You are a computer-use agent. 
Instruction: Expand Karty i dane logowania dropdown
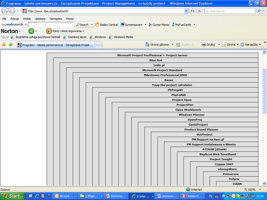pyautogui.click(x=83, y=31)
